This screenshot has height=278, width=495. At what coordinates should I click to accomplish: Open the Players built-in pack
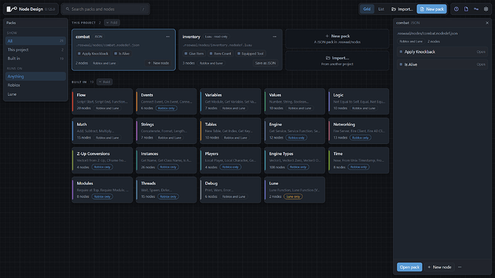tap(230, 160)
